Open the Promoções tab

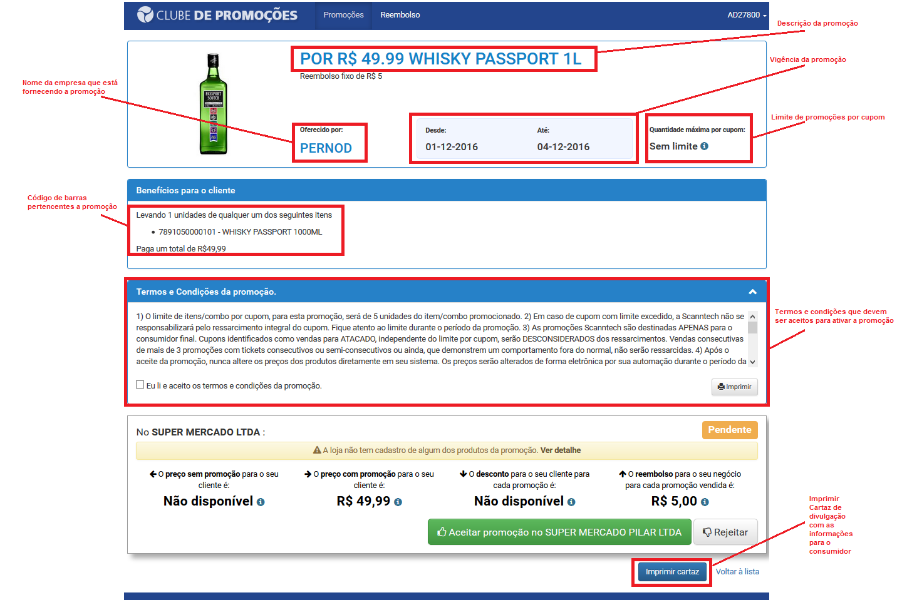[343, 15]
